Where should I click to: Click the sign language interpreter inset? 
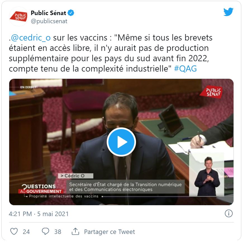pos(207,175)
